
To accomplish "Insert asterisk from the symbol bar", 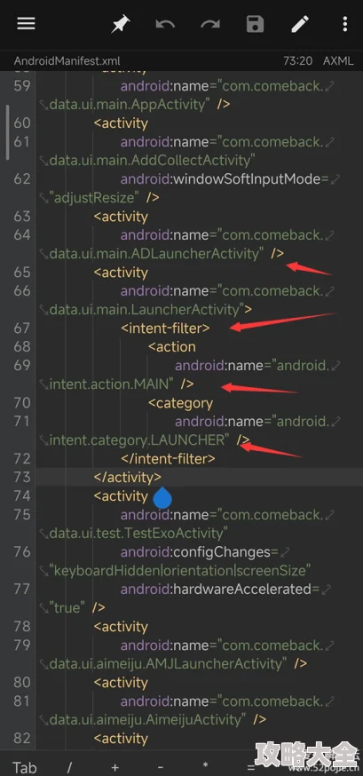I will tap(206, 768).
